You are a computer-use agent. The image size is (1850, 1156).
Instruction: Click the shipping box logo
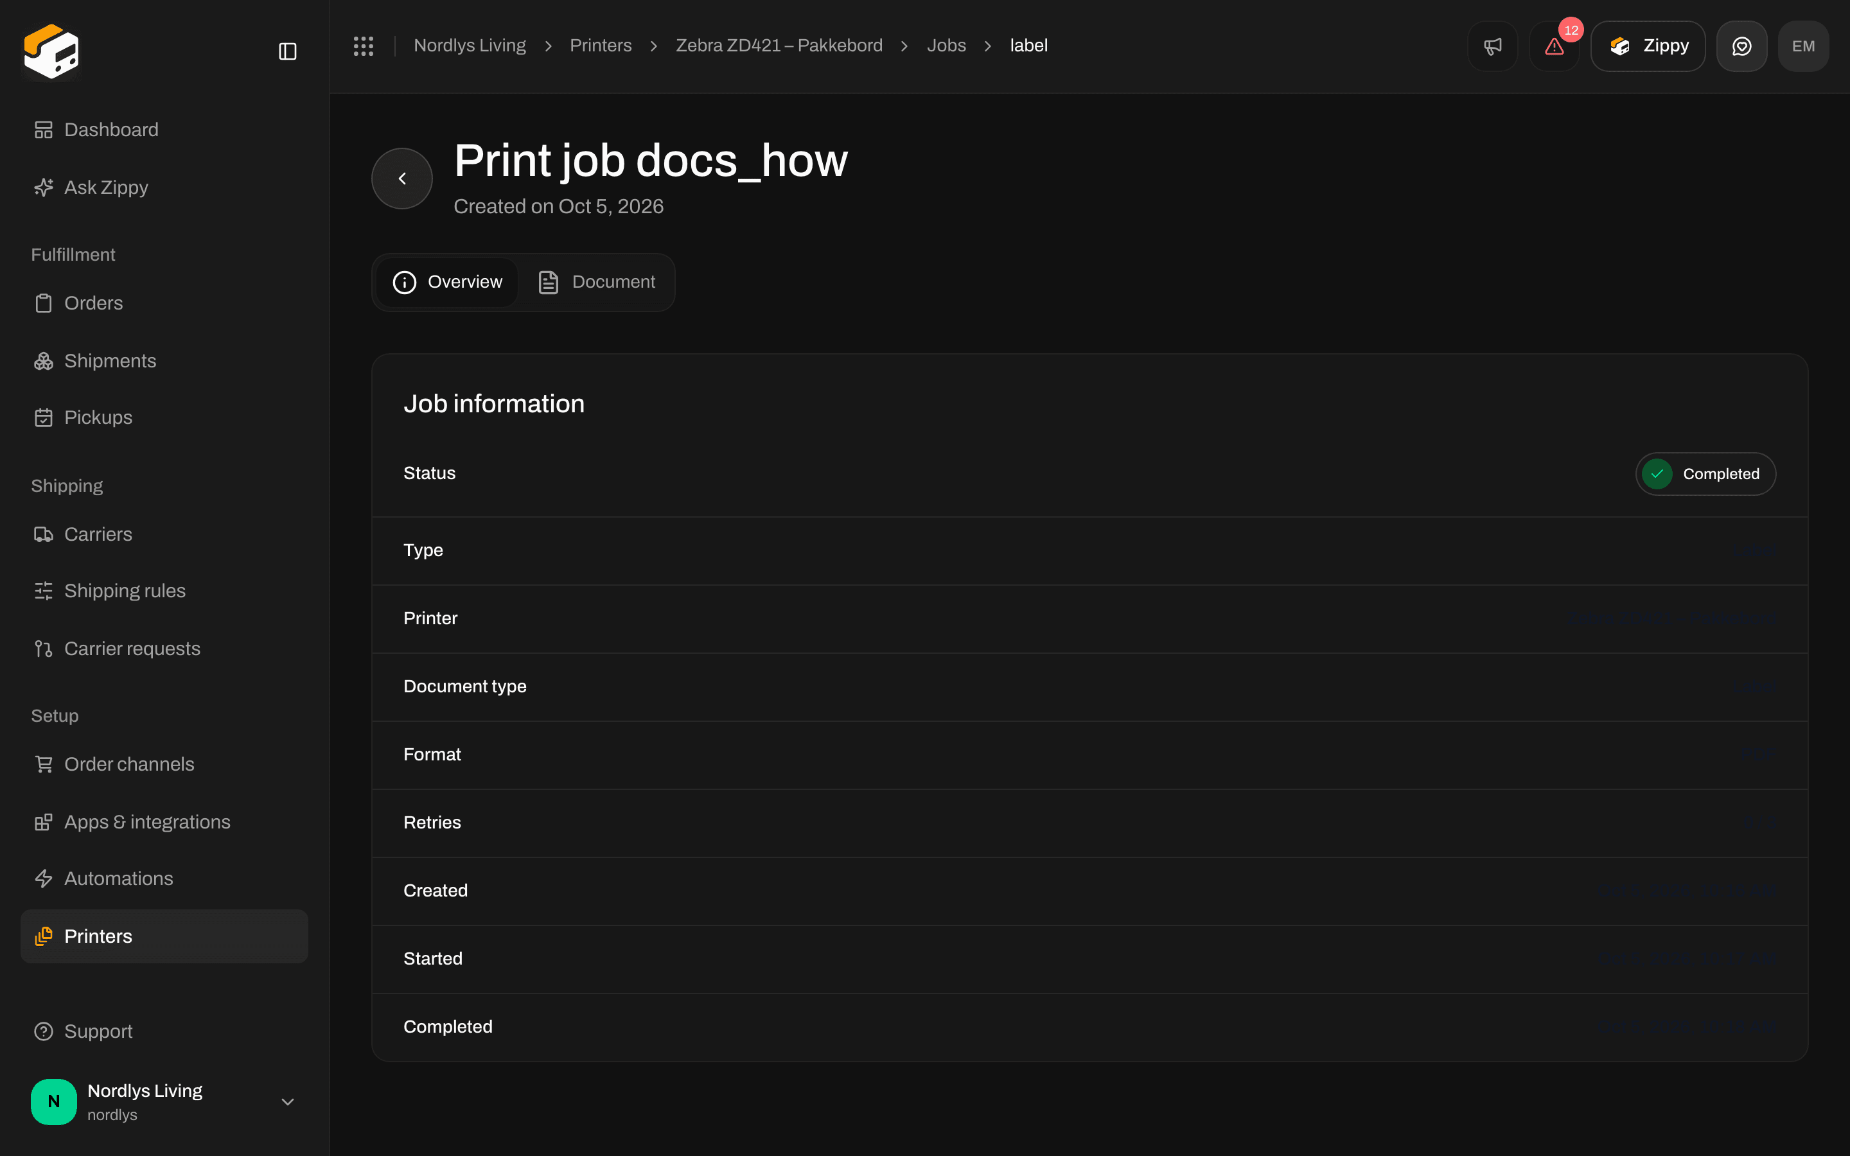coord(51,51)
